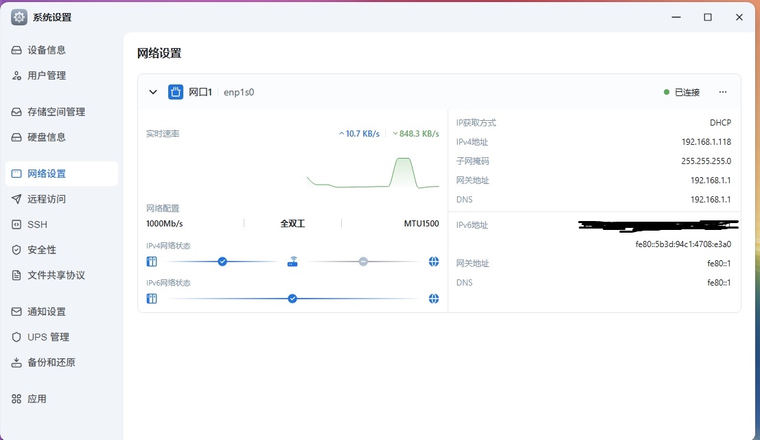
Task: Click the 用户管理 user management icon
Action: 16,75
